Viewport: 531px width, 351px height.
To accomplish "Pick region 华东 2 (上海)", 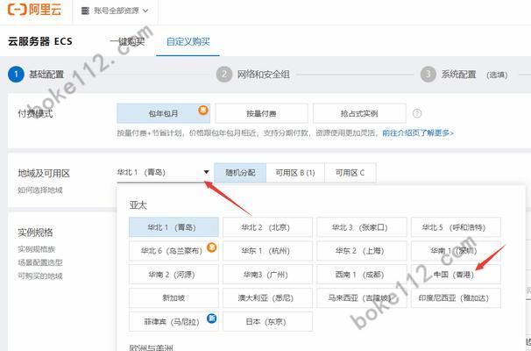I will pyautogui.click(x=362, y=251).
